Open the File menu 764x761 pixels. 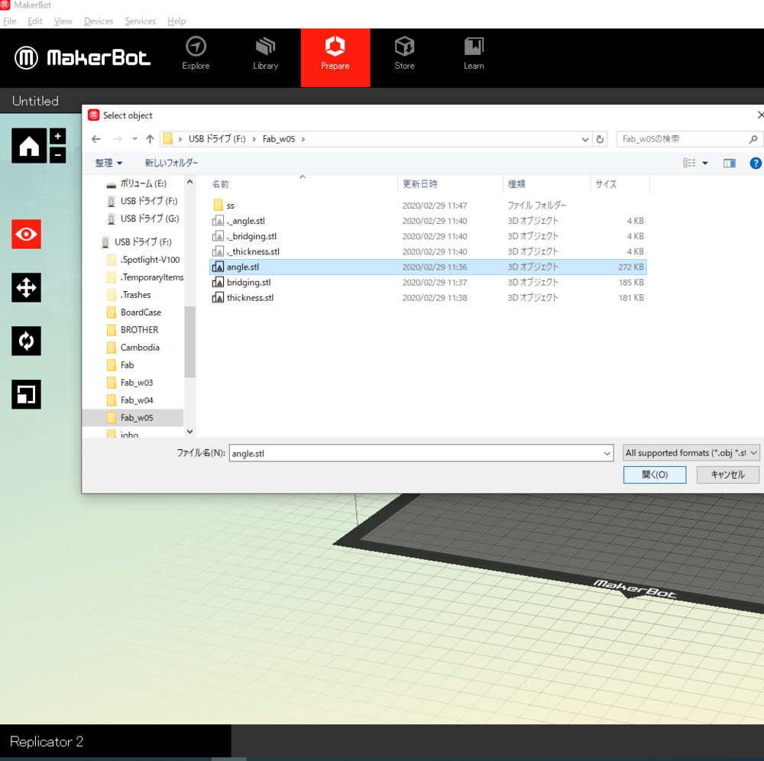(9, 21)
